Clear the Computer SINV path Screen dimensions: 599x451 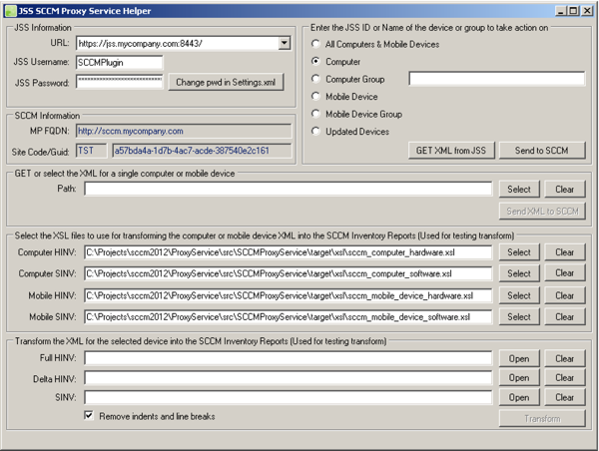565,273
